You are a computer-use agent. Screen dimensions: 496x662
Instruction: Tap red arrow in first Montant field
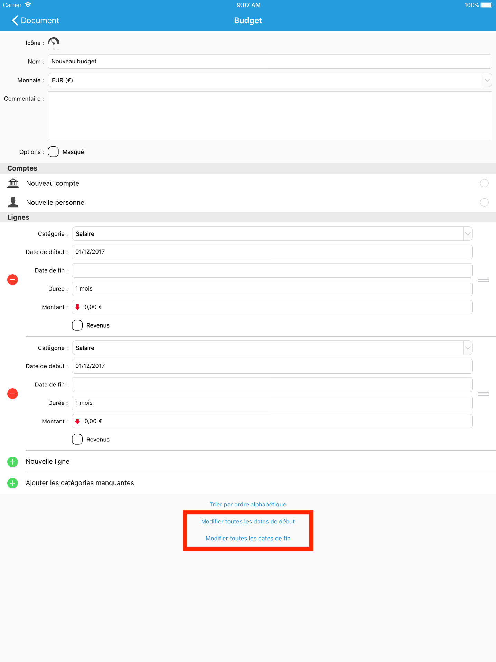78,307
